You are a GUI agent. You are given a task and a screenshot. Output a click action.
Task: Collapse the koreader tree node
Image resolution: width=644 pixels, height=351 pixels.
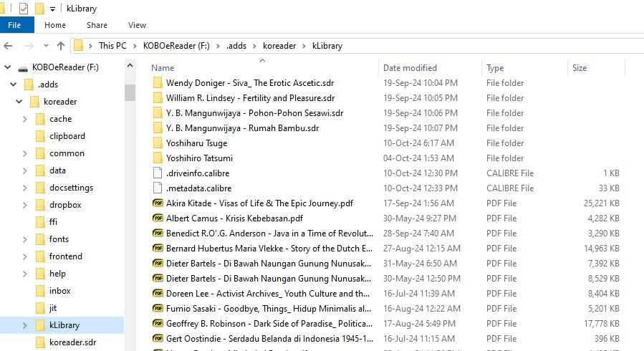[x=19, y=102]
